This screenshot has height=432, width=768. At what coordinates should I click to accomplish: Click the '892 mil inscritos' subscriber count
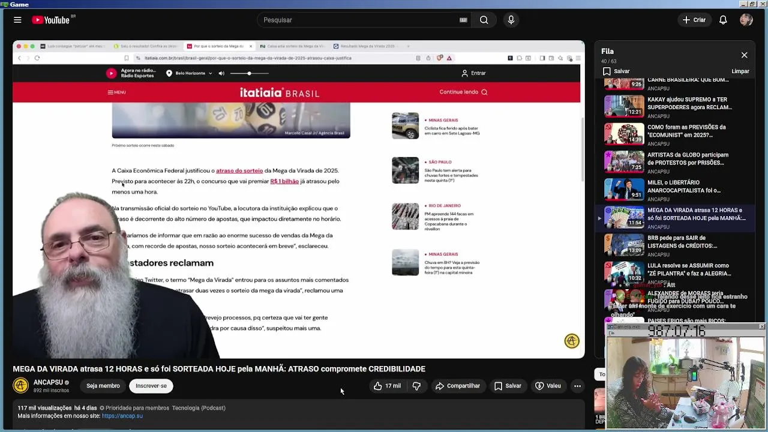[51, 391]
